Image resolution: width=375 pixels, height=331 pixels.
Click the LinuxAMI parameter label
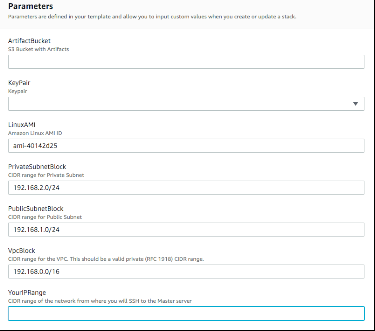point(22,125)
